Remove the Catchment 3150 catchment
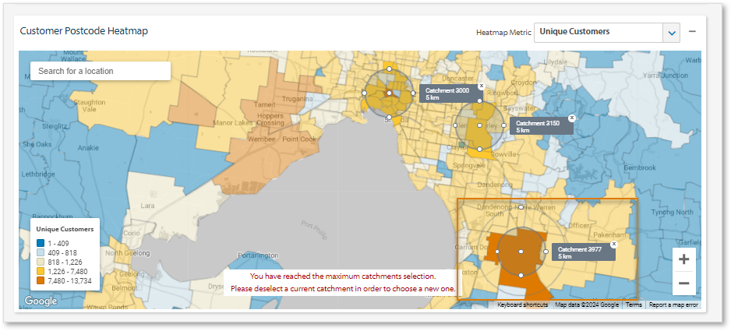This screenshot has width=731, height=331. pos(571,118)
